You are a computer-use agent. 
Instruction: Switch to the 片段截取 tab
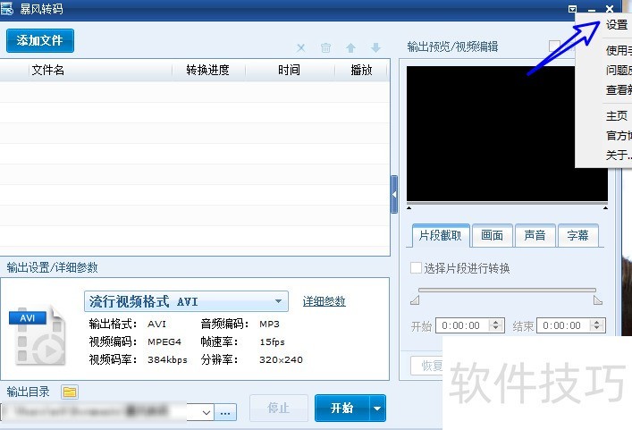441,235
